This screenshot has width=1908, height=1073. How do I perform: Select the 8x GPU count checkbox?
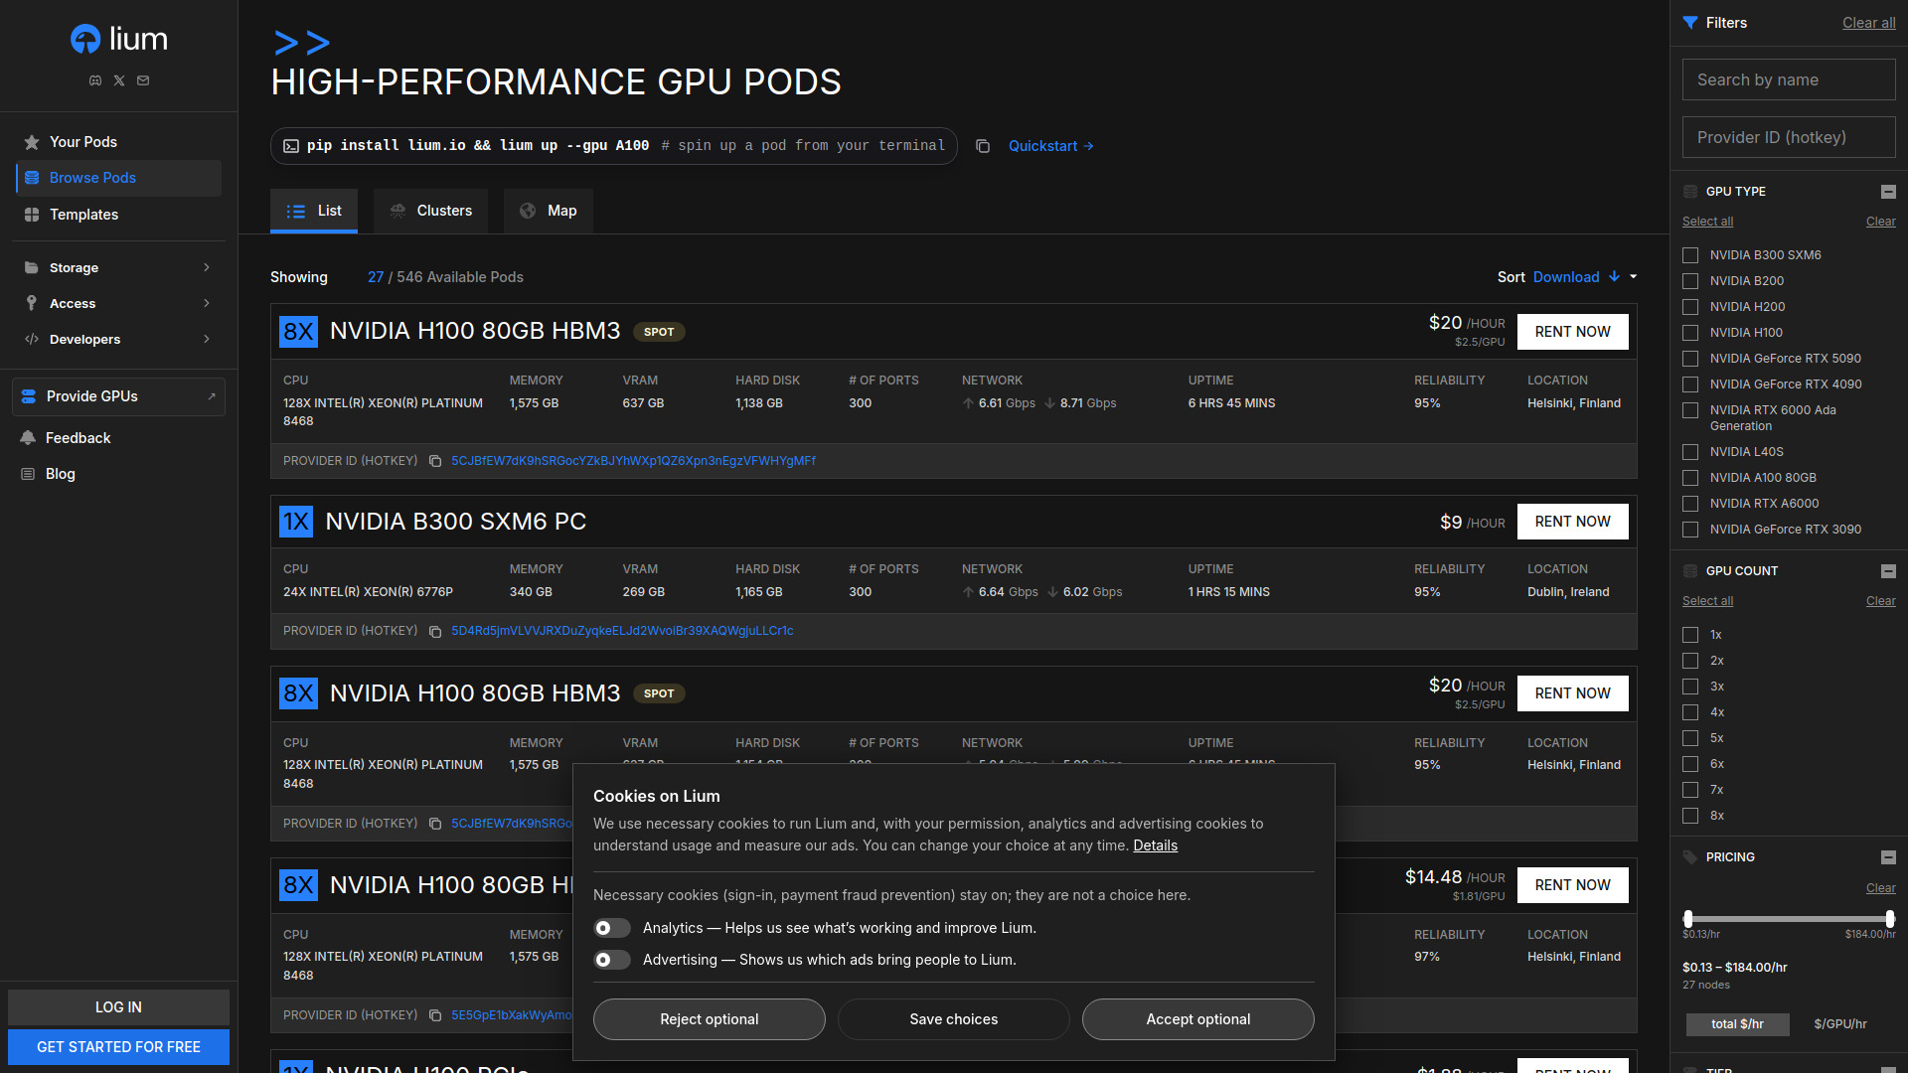point(1690,816)
